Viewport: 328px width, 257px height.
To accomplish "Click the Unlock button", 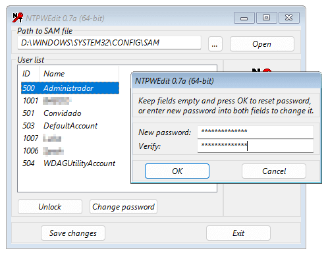I will 50,206.
